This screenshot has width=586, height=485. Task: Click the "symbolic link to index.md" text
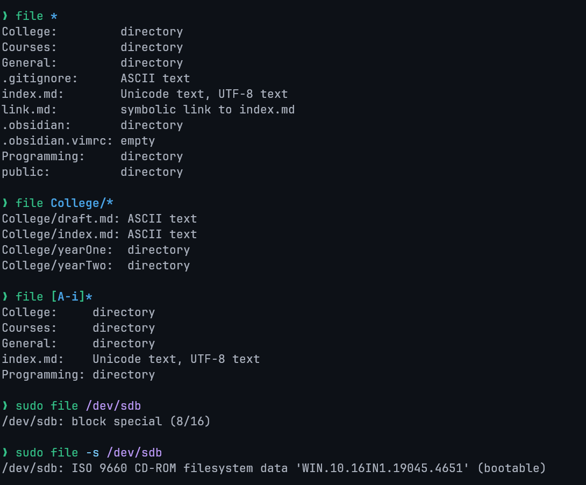(x=208, y=110)
